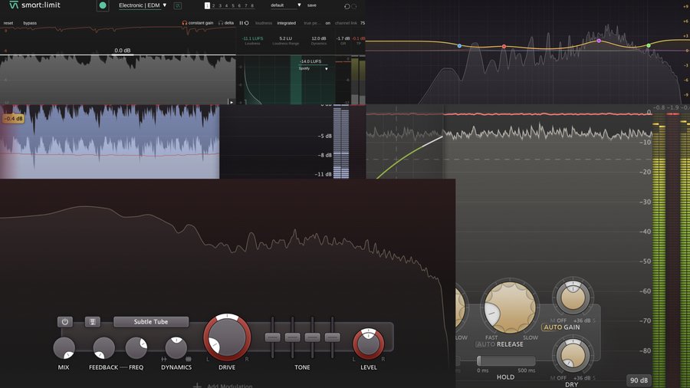Click the plus icon for Add Modulation
Image resolution: width=690 pixels, height=388 pixels.
197,386
